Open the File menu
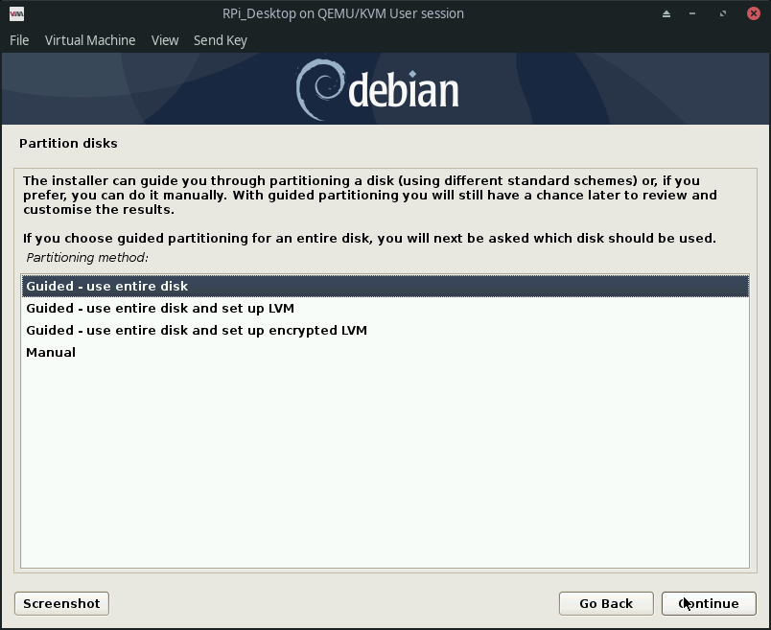Viewport: 771px width, 630px height. (x=19, y=40)
